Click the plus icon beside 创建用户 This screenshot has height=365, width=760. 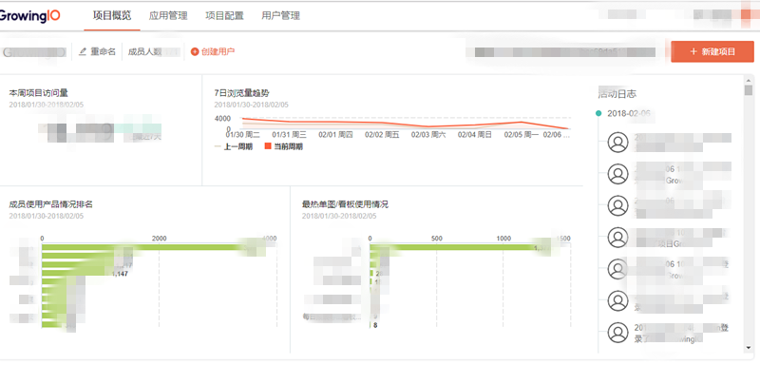195,51
